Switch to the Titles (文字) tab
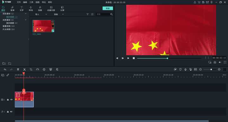This screenshot has height=122, width=228. tap(22, 9)
